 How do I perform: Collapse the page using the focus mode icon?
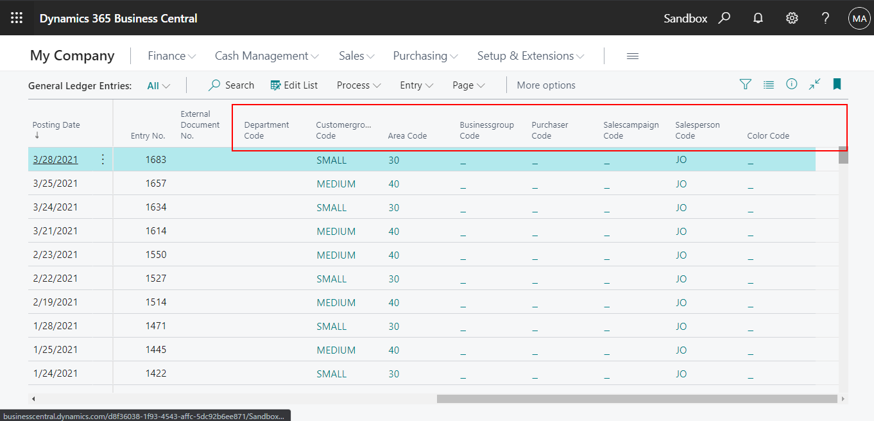[814, 84]
